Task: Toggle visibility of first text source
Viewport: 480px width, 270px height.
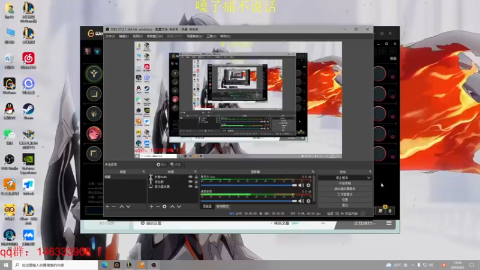Action: (190, 177)
